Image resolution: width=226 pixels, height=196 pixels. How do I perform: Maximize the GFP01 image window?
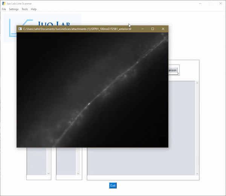pos(153,29)
